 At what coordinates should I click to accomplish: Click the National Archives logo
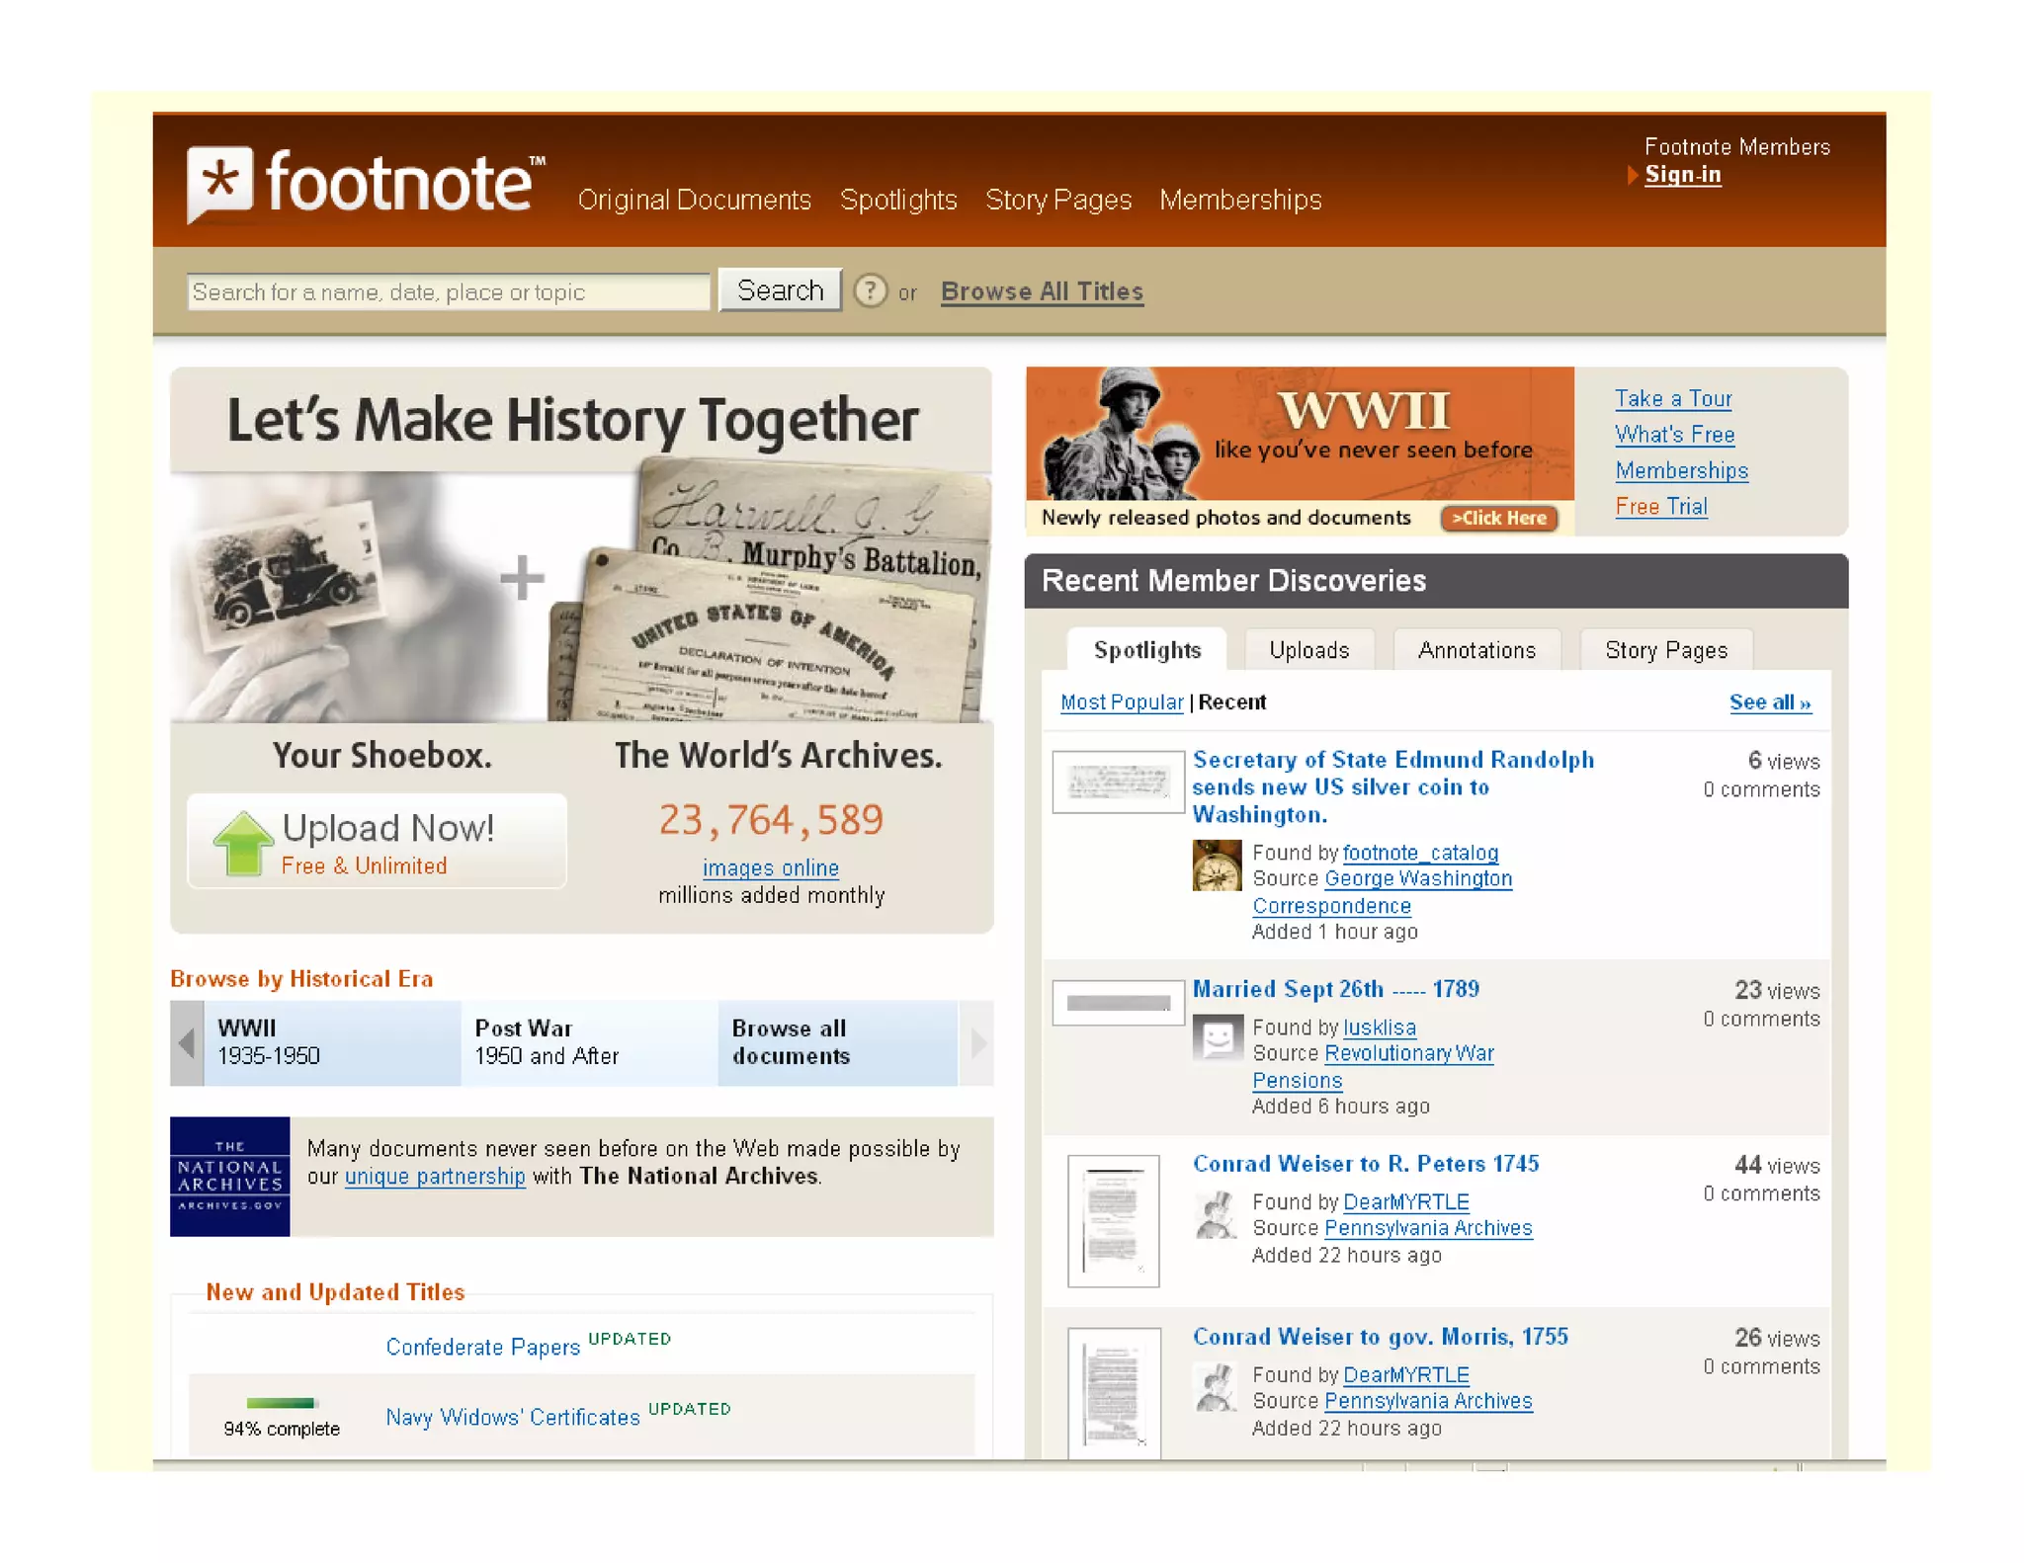coord(229,1177)
